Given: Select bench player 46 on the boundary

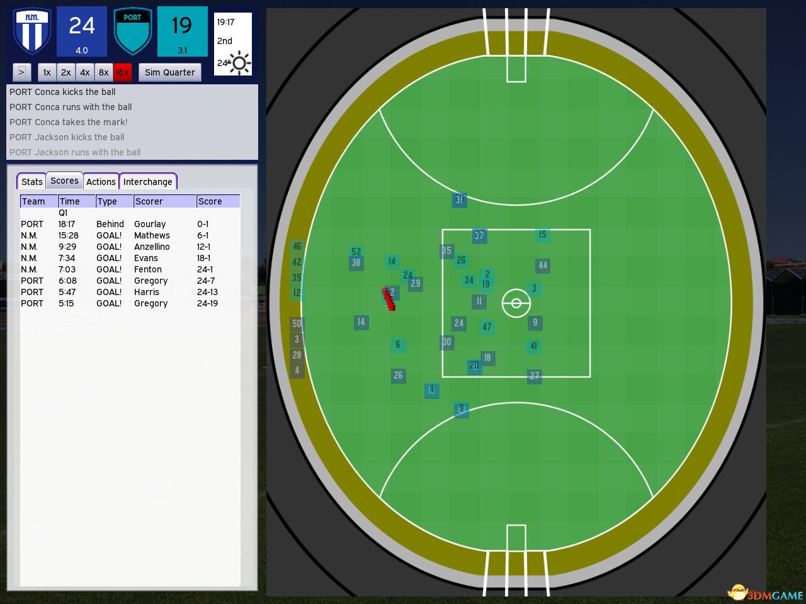Looking at the screenshot, I should coord(297,247).
